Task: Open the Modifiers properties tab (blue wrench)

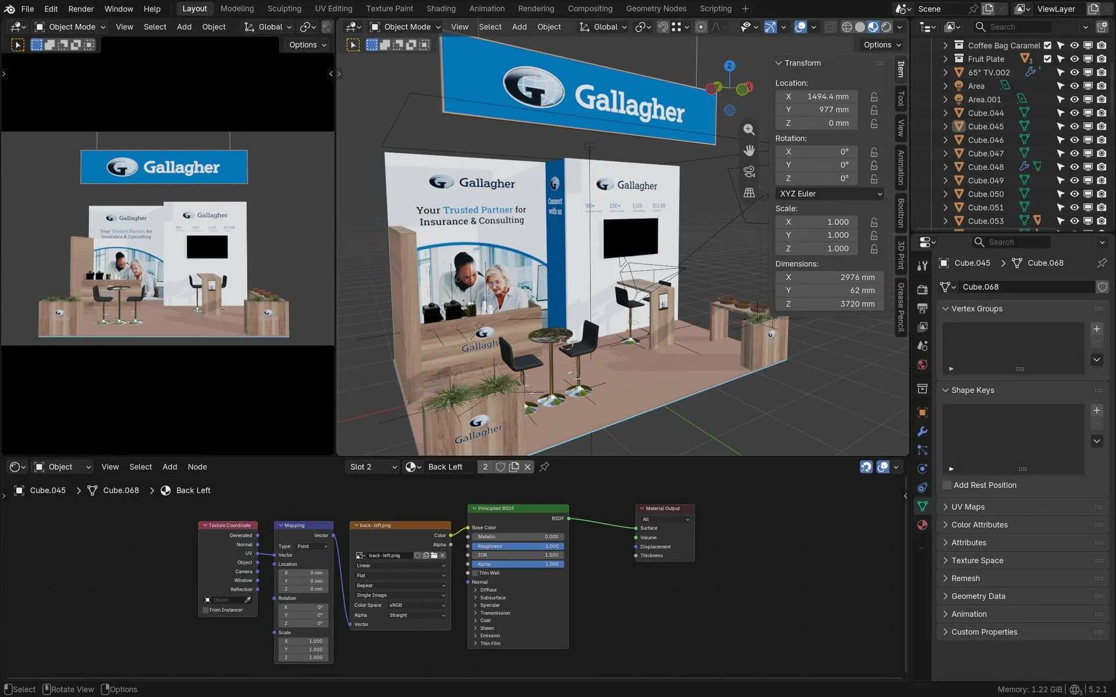Action: coord(922,431)
